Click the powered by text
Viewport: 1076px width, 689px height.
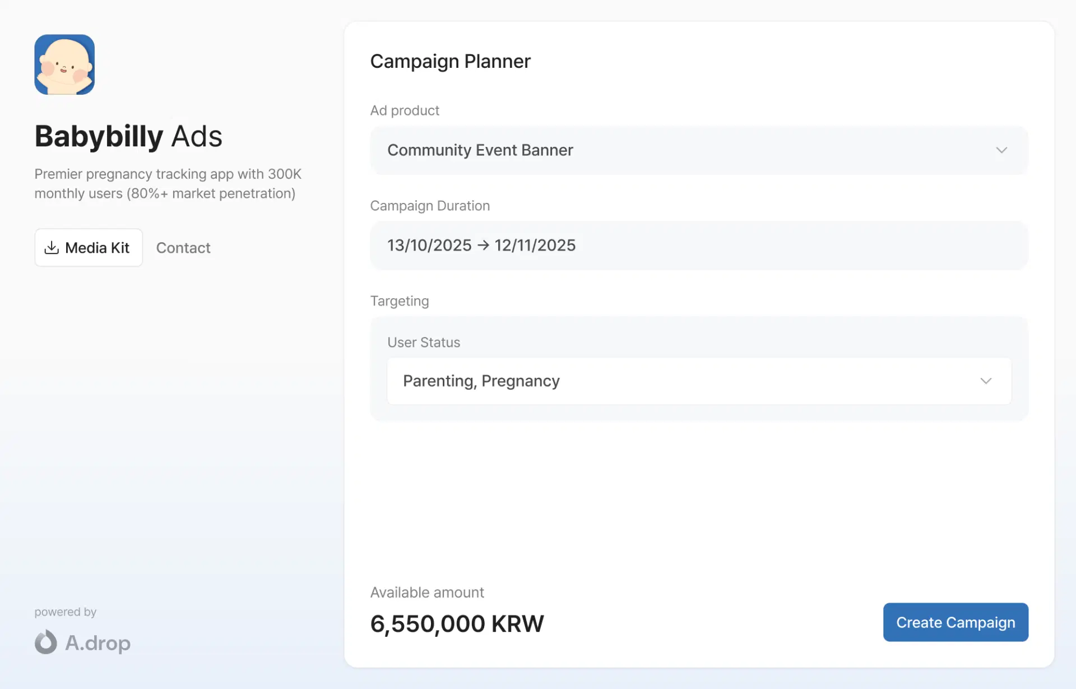click(66, 612)
